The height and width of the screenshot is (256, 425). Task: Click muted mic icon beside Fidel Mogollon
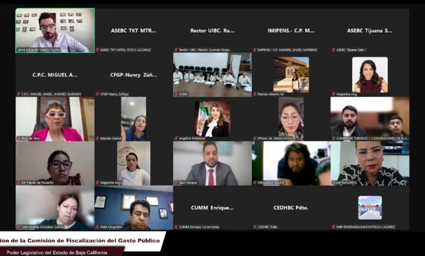tap(98, 227)
